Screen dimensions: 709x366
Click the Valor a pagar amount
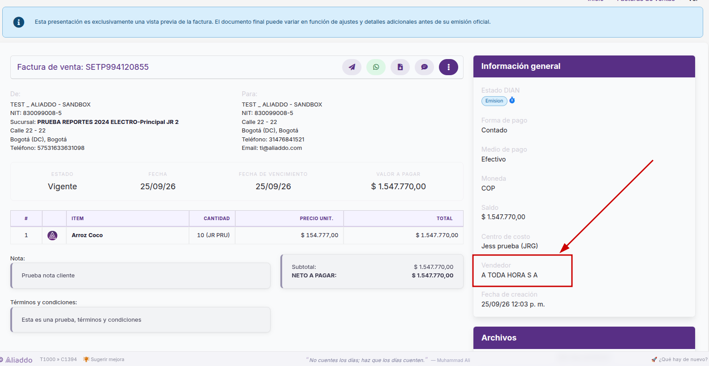(399, 187)
